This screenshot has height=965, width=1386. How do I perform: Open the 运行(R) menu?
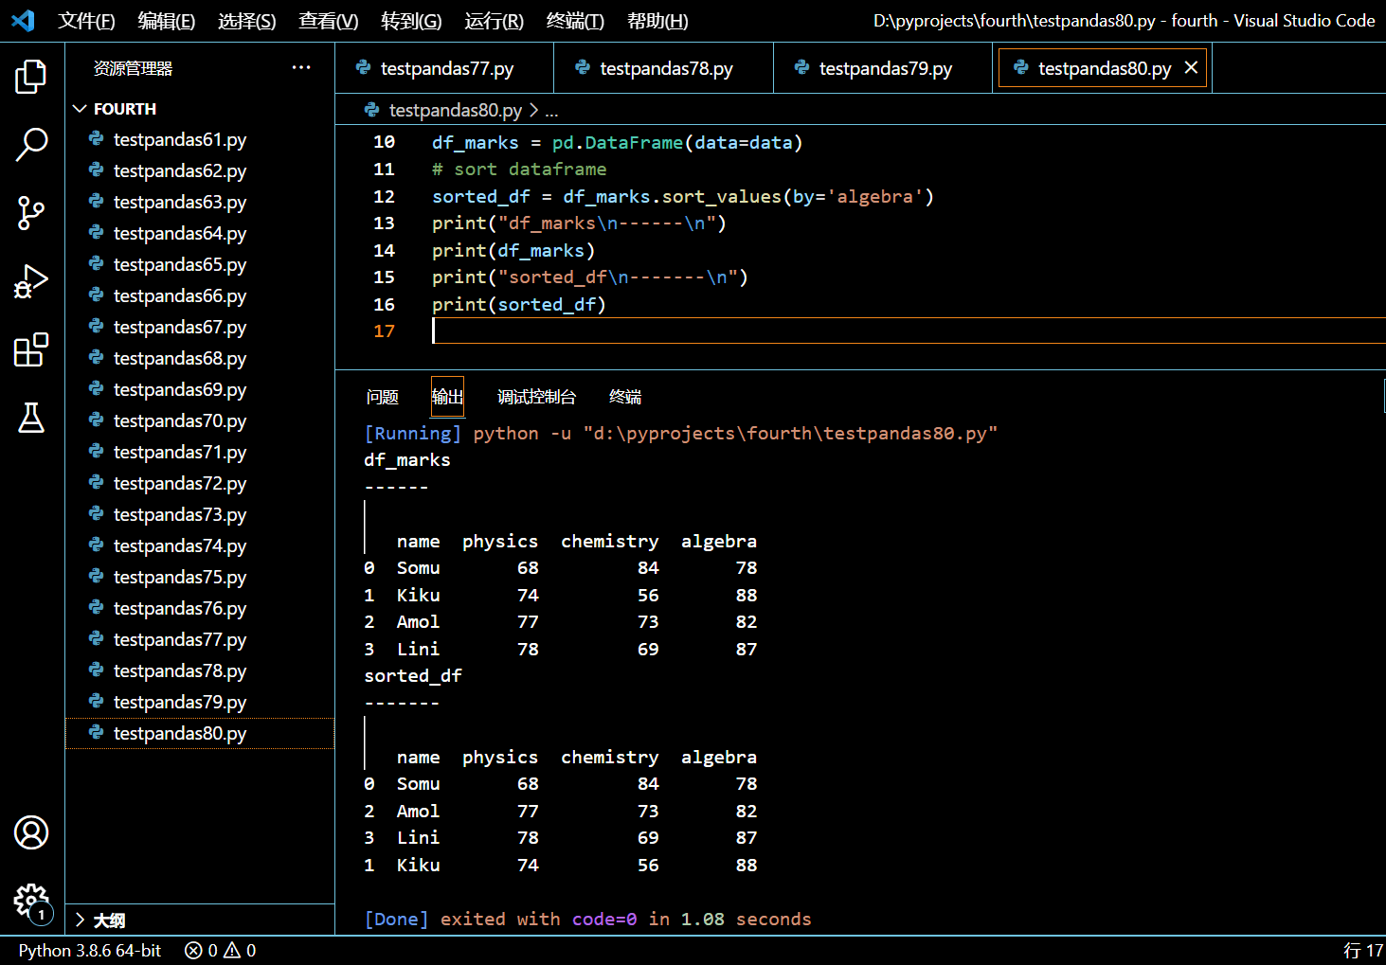[x=495, y=21]
